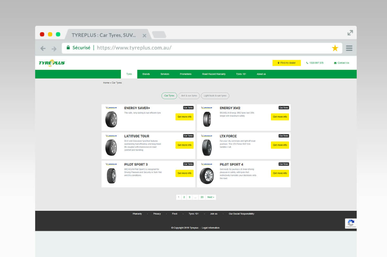The image size is (387, 257).
Task: Get more info on Pilot Sport 4
Action: tap(280, 173)
